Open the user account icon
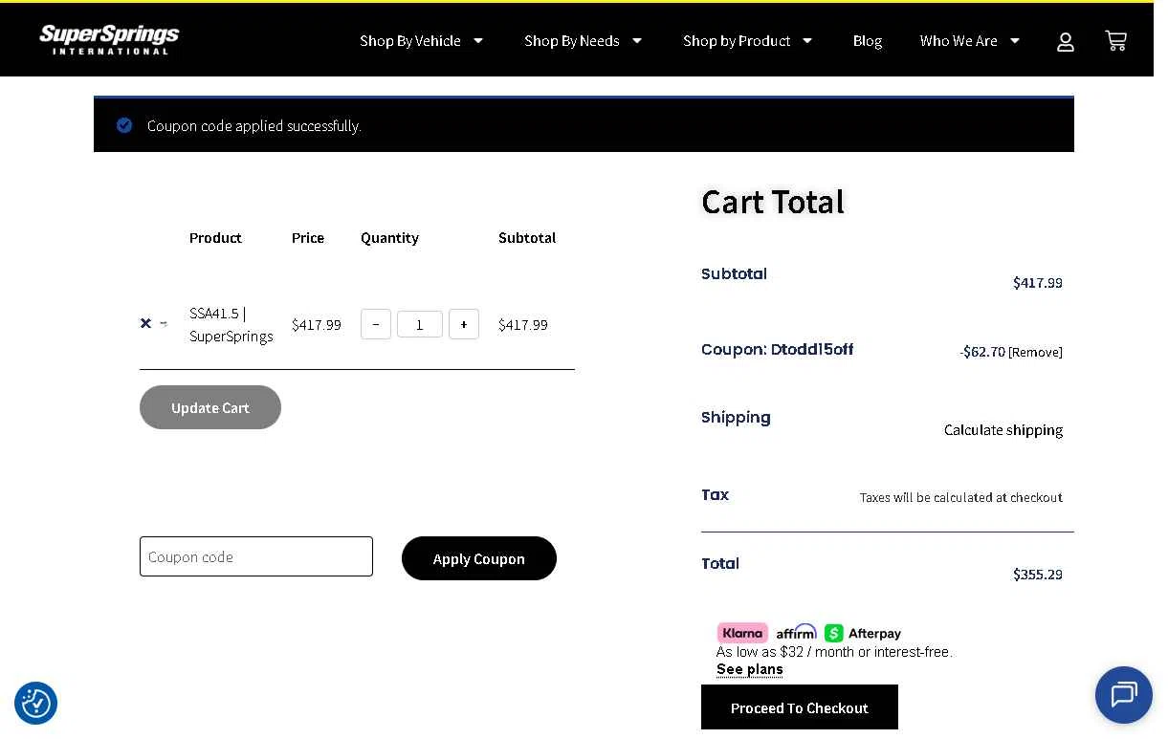 (1066, 41)
